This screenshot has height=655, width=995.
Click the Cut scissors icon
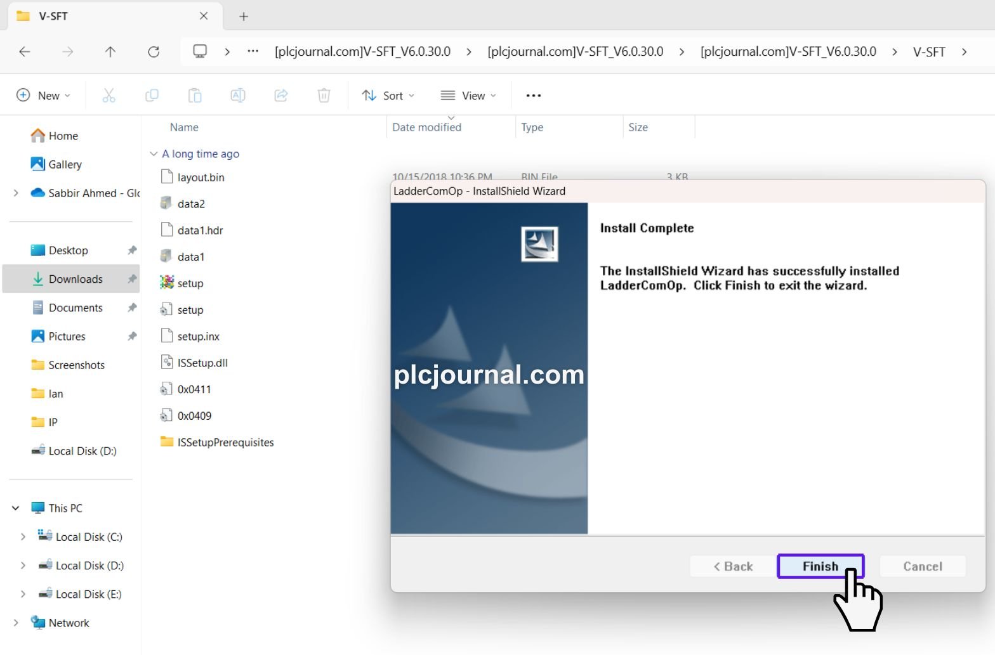coord(109,95)
